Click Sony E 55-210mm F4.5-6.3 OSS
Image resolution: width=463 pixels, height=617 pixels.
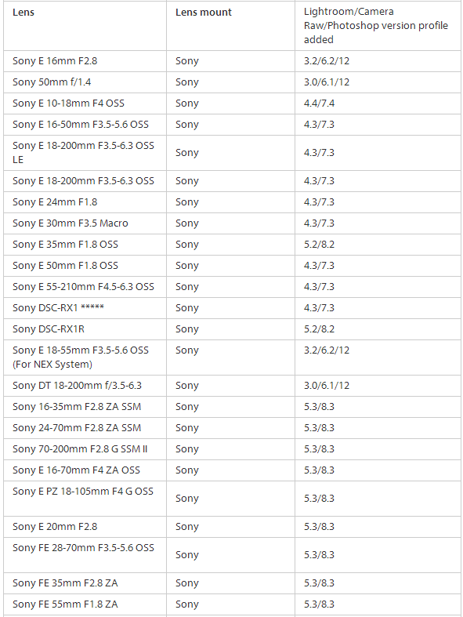83,287
